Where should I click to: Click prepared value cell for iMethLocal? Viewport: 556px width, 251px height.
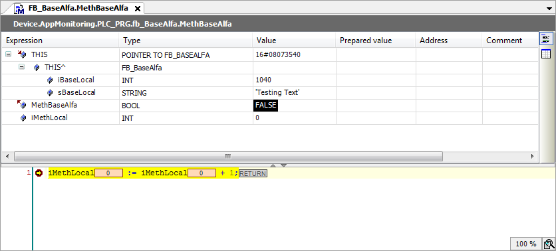click(376, 118)
